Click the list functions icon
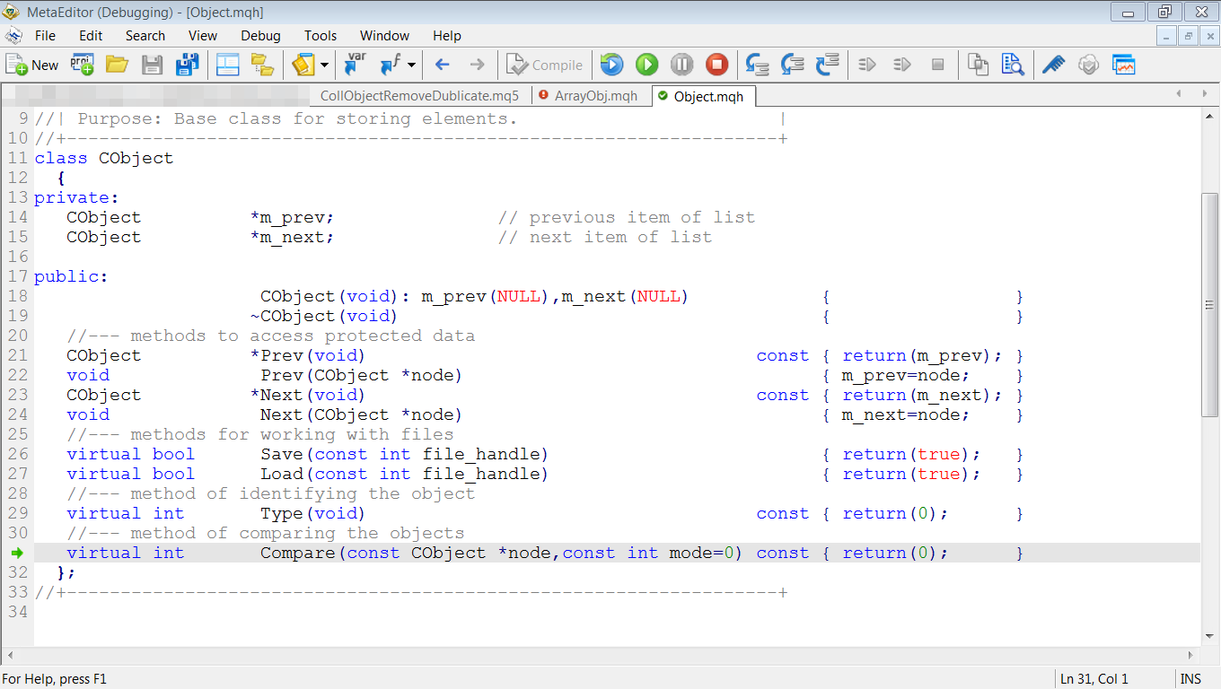Image resolution: width=1221 pixels, height=689 pixels. [390, 65]
